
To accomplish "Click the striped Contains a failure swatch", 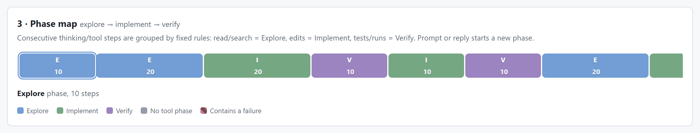I will [x=204, y=111].
